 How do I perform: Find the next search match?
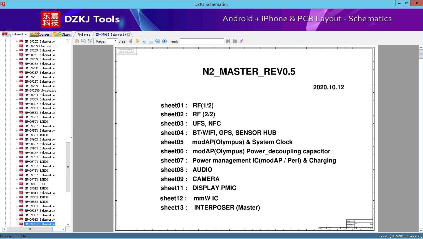(235, 41)
